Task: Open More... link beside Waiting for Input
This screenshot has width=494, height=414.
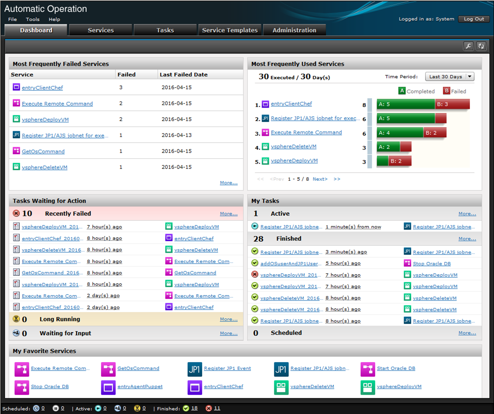Action: click(x=229, y=333)
